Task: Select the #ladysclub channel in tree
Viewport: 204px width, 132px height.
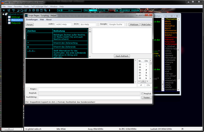Action: [16, 23]
